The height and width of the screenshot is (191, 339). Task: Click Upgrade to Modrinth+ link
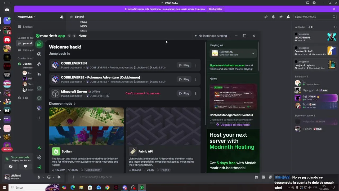(x=233, y=125)
